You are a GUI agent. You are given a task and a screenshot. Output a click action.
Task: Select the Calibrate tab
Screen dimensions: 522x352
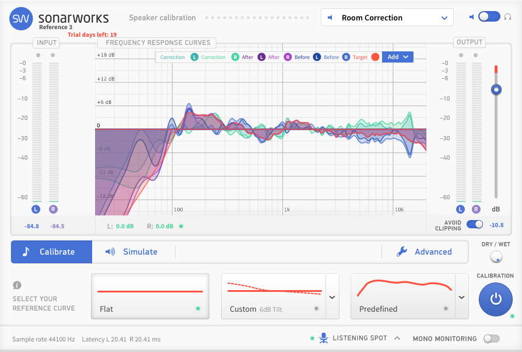(51, 252)
